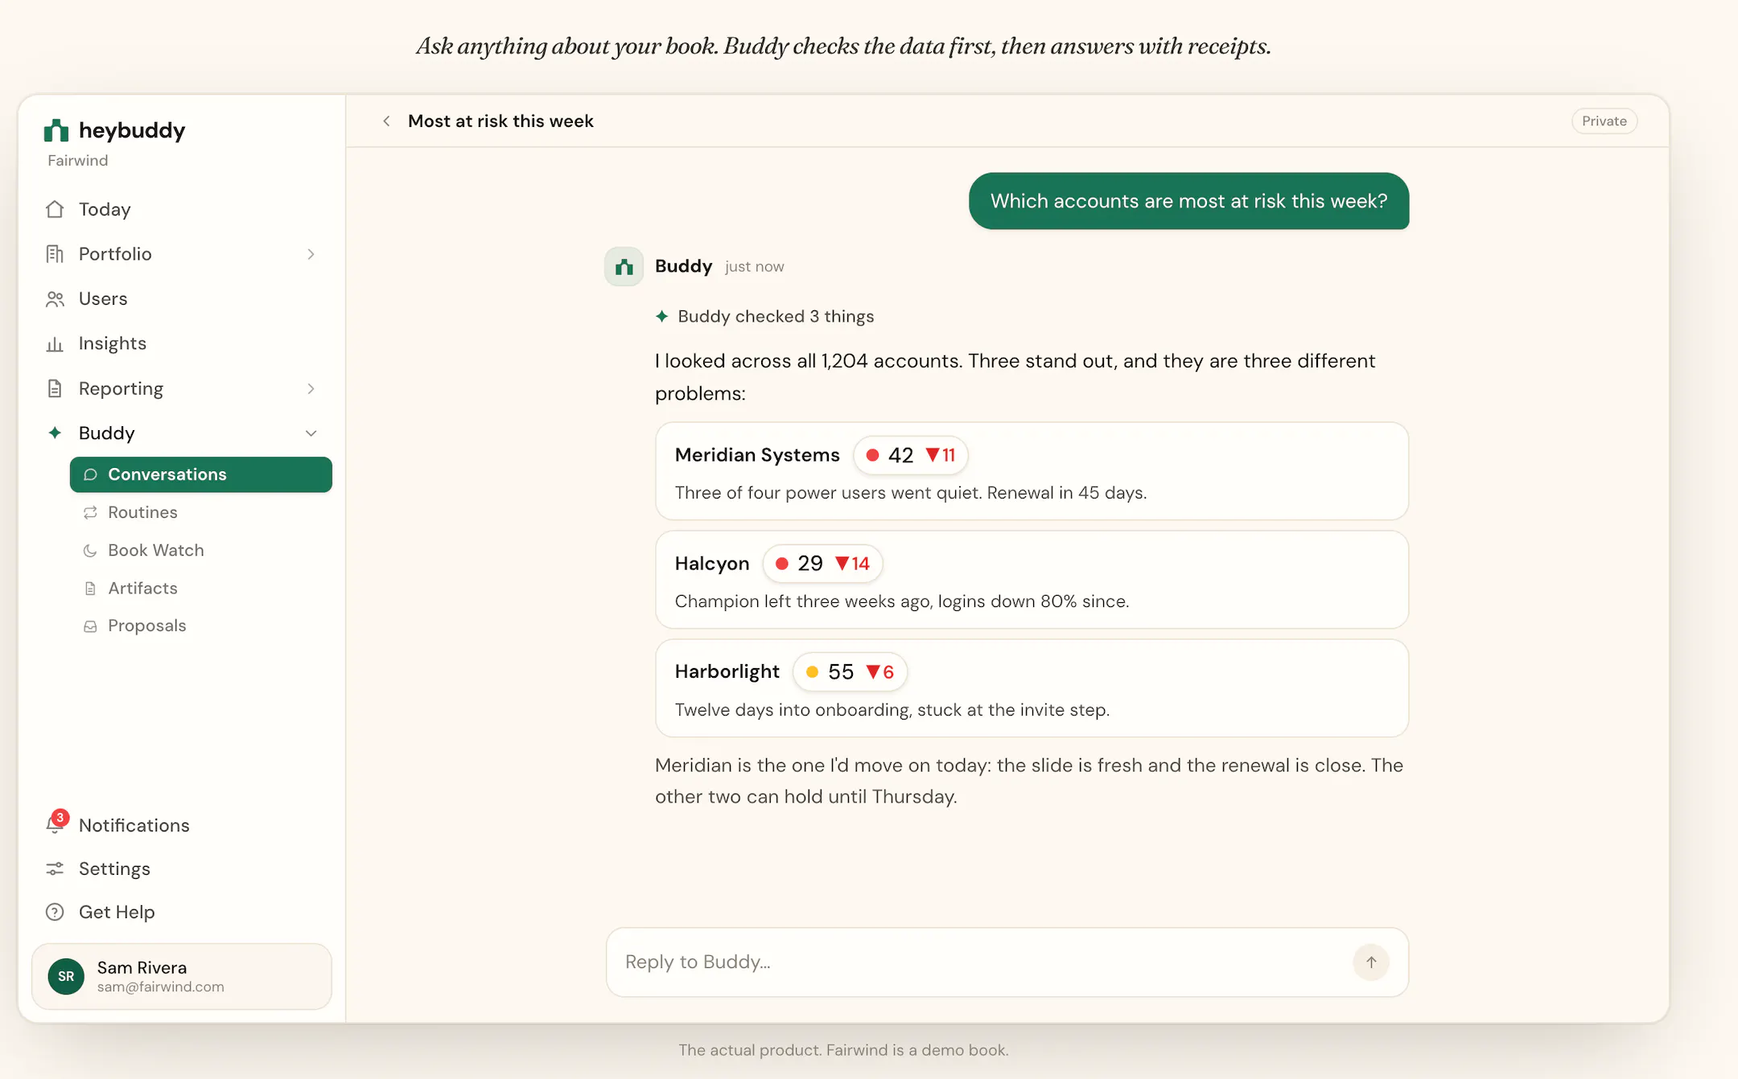Image resolution: width=1738 pixels, height=1079 pixels.
Task: Expand the Portfolio submenu chevron
Action: 311,254
